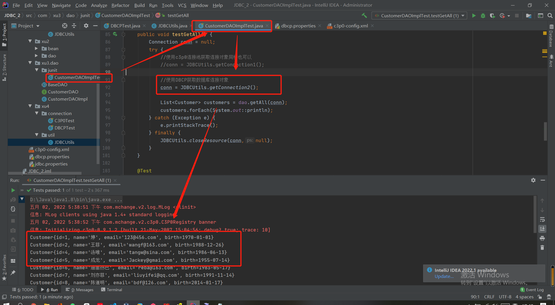Click the Build Project hammer icon

pos(364,16)
